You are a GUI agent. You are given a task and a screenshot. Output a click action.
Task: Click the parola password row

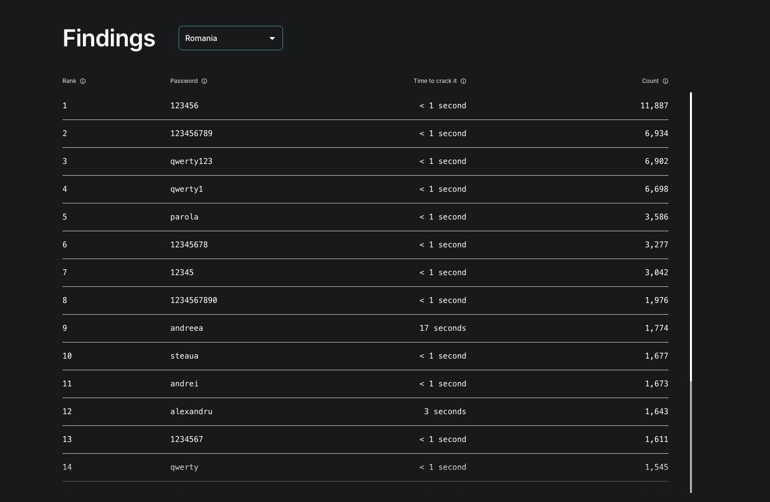tap(184, 217)
